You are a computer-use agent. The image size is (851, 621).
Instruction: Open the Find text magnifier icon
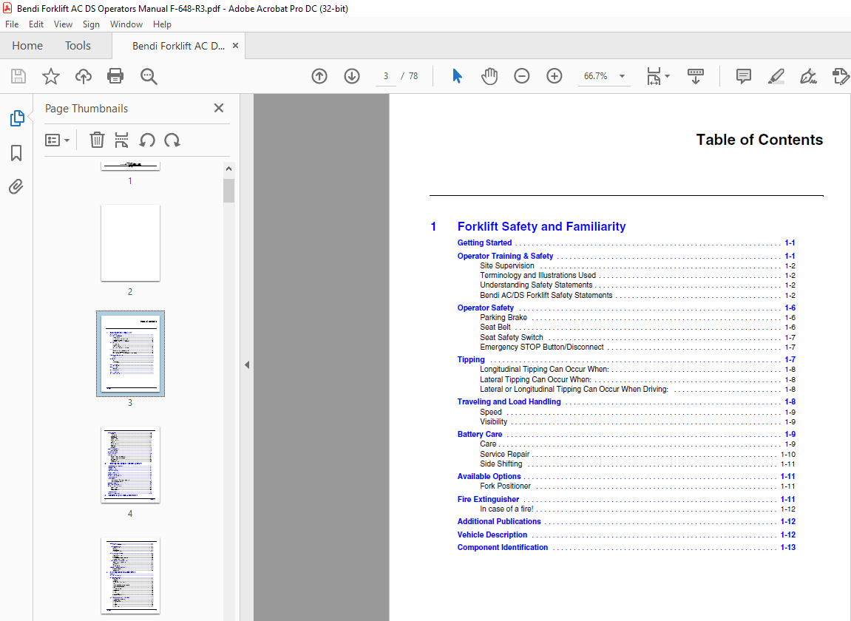[149, 76]
